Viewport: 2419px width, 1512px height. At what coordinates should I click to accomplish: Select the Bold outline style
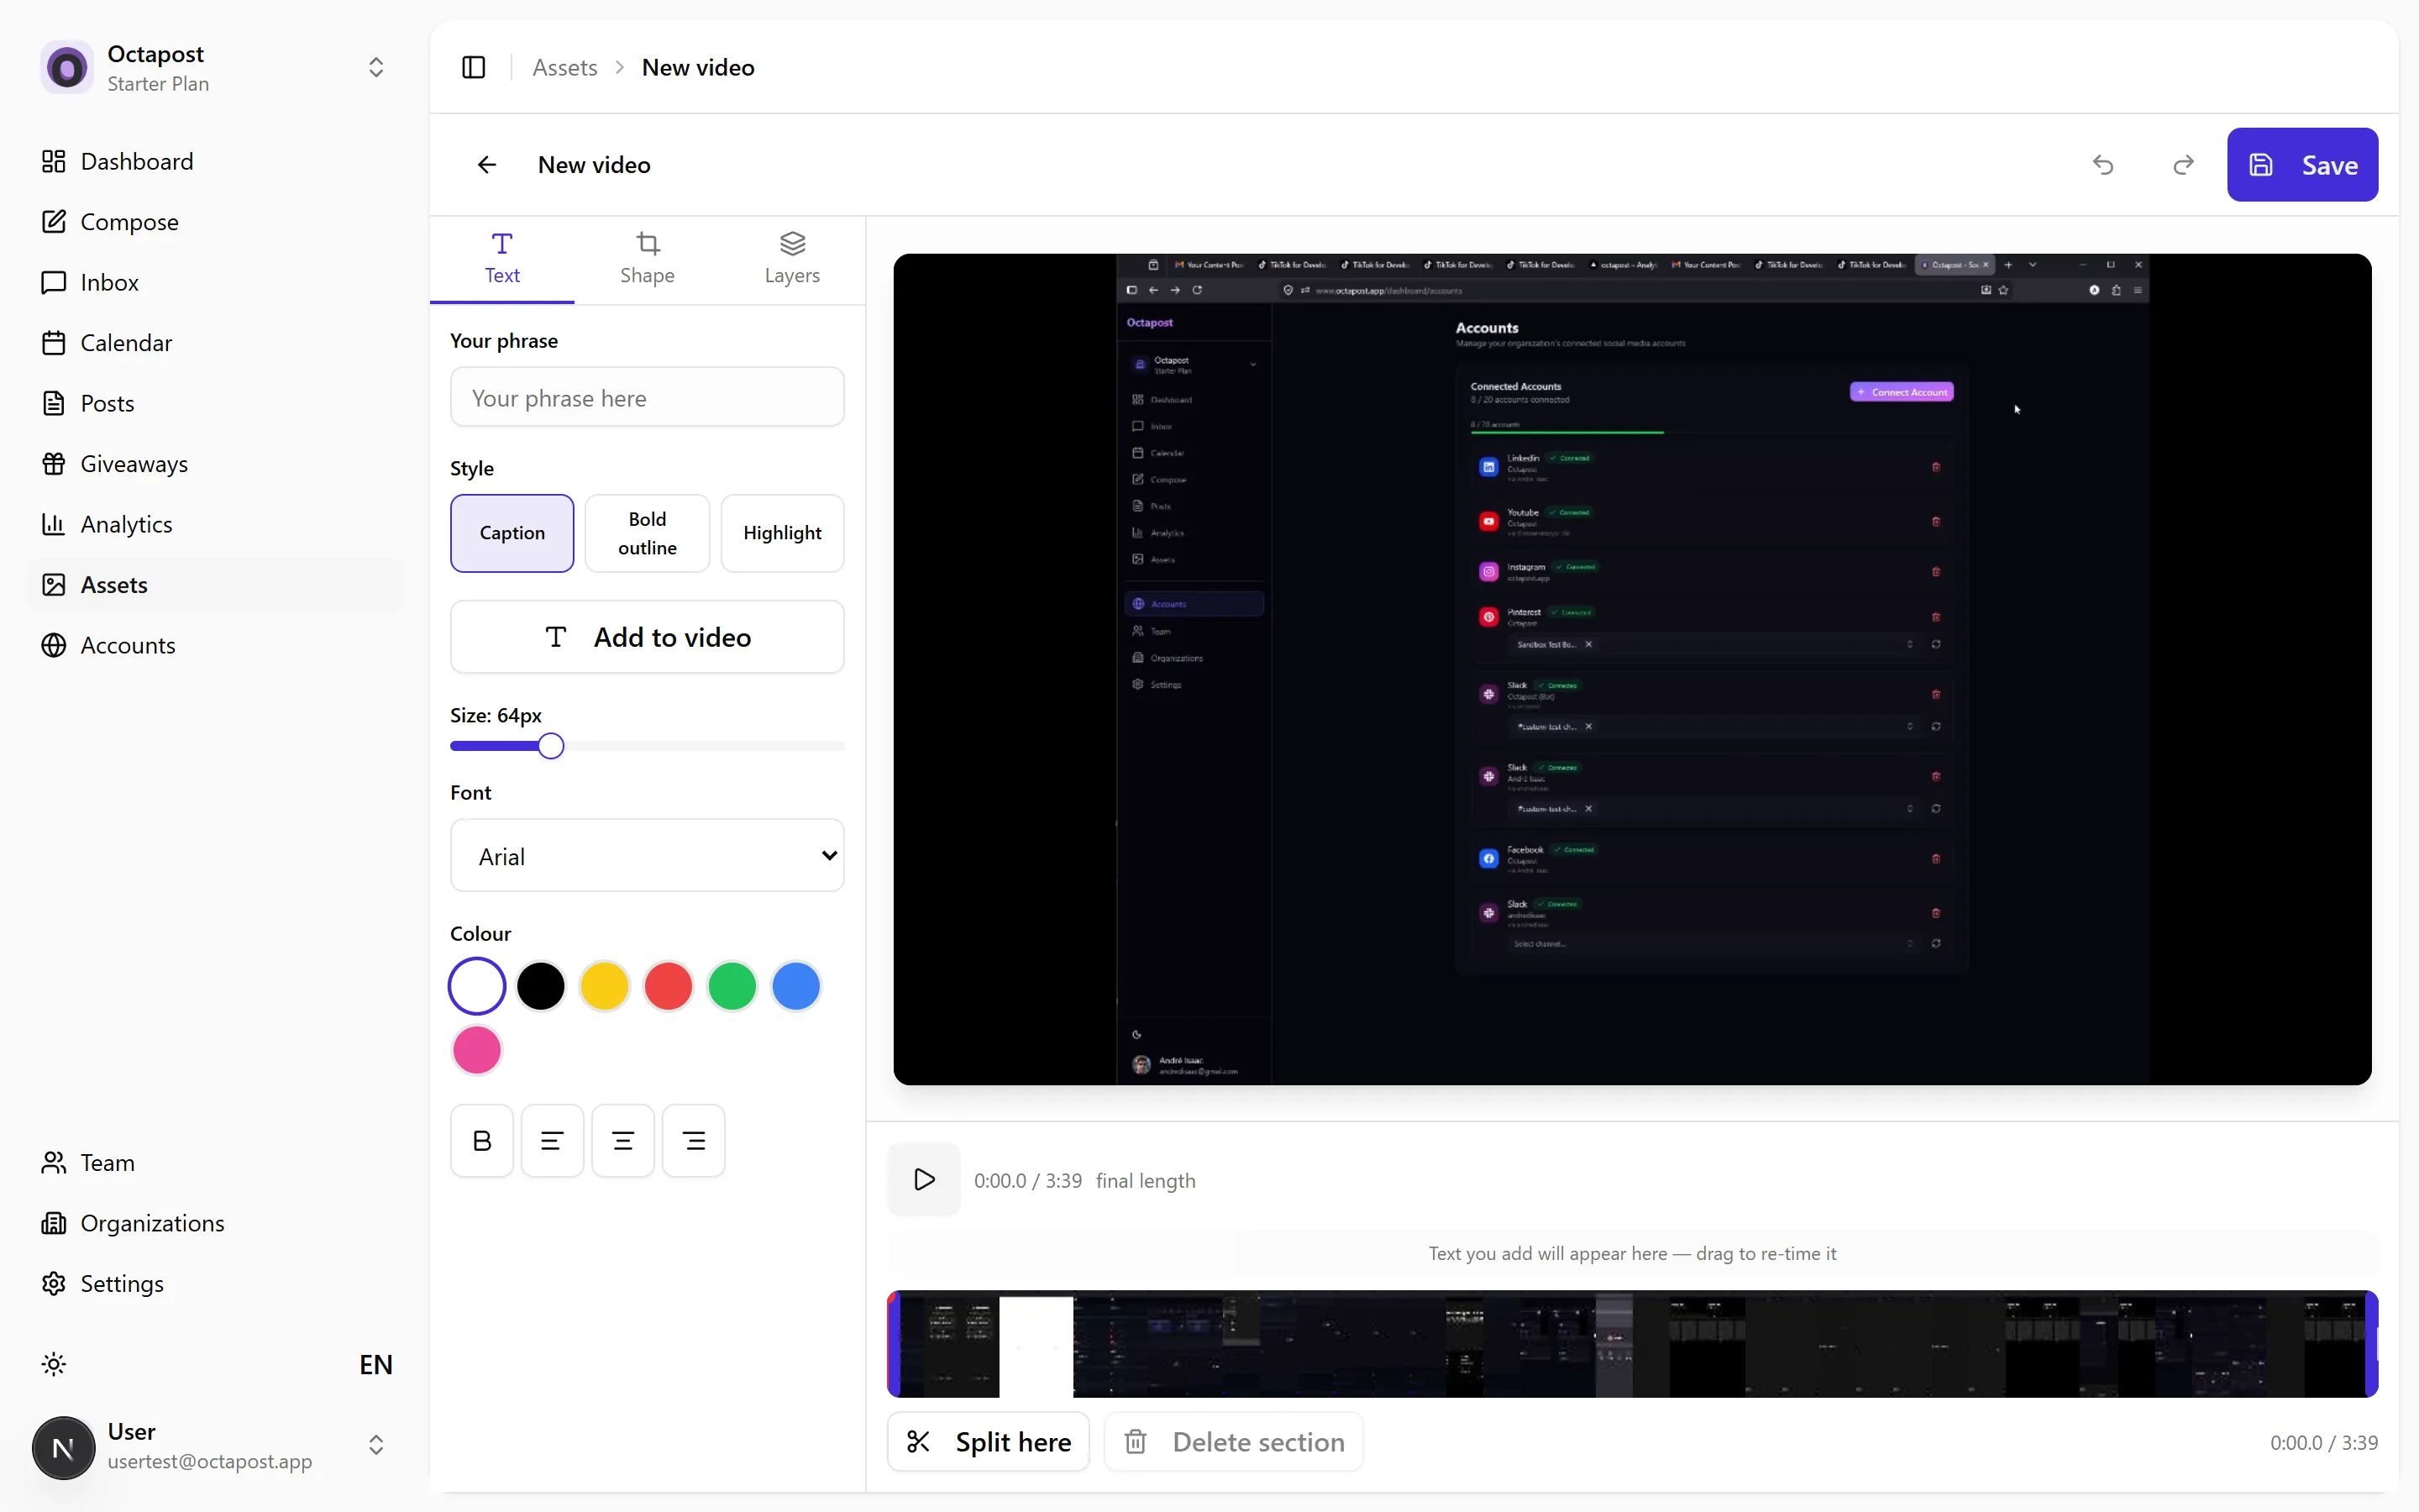[647, 533]
